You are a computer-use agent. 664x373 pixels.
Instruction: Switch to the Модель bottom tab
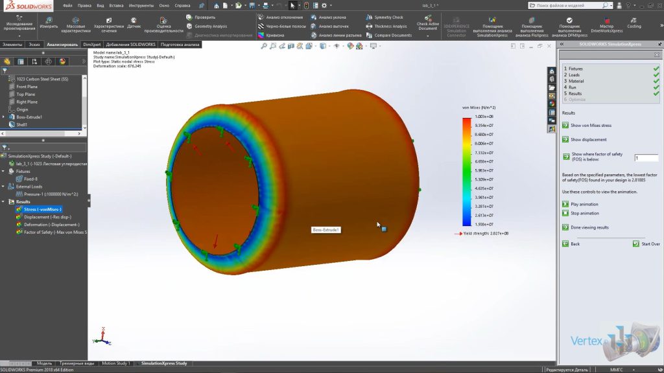pyautogui.click(x=44, y=363)
